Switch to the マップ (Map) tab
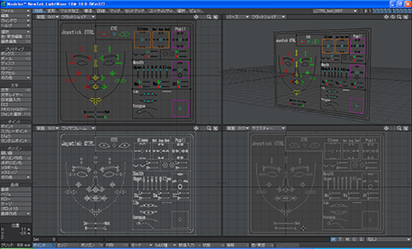The image size is (412, 249). pyautogui.click(x=115, y=11)
